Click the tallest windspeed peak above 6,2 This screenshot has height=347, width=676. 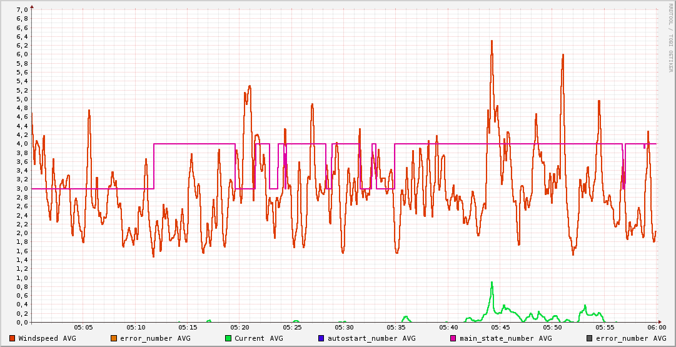click(492, 42)
